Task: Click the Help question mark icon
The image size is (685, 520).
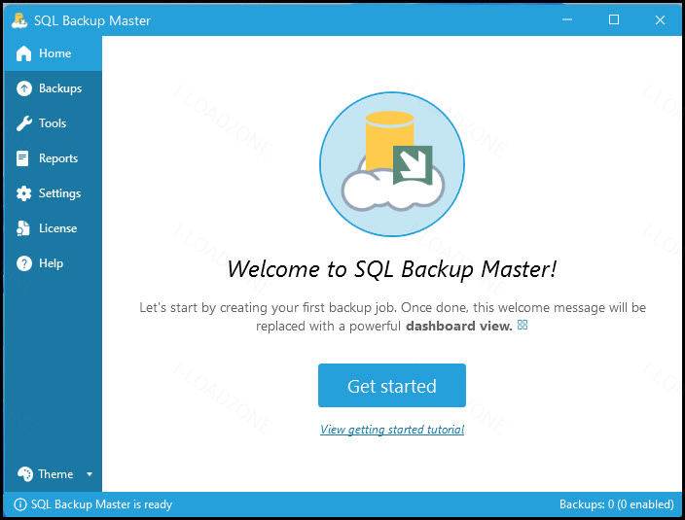Action: (x=24, y=263)
